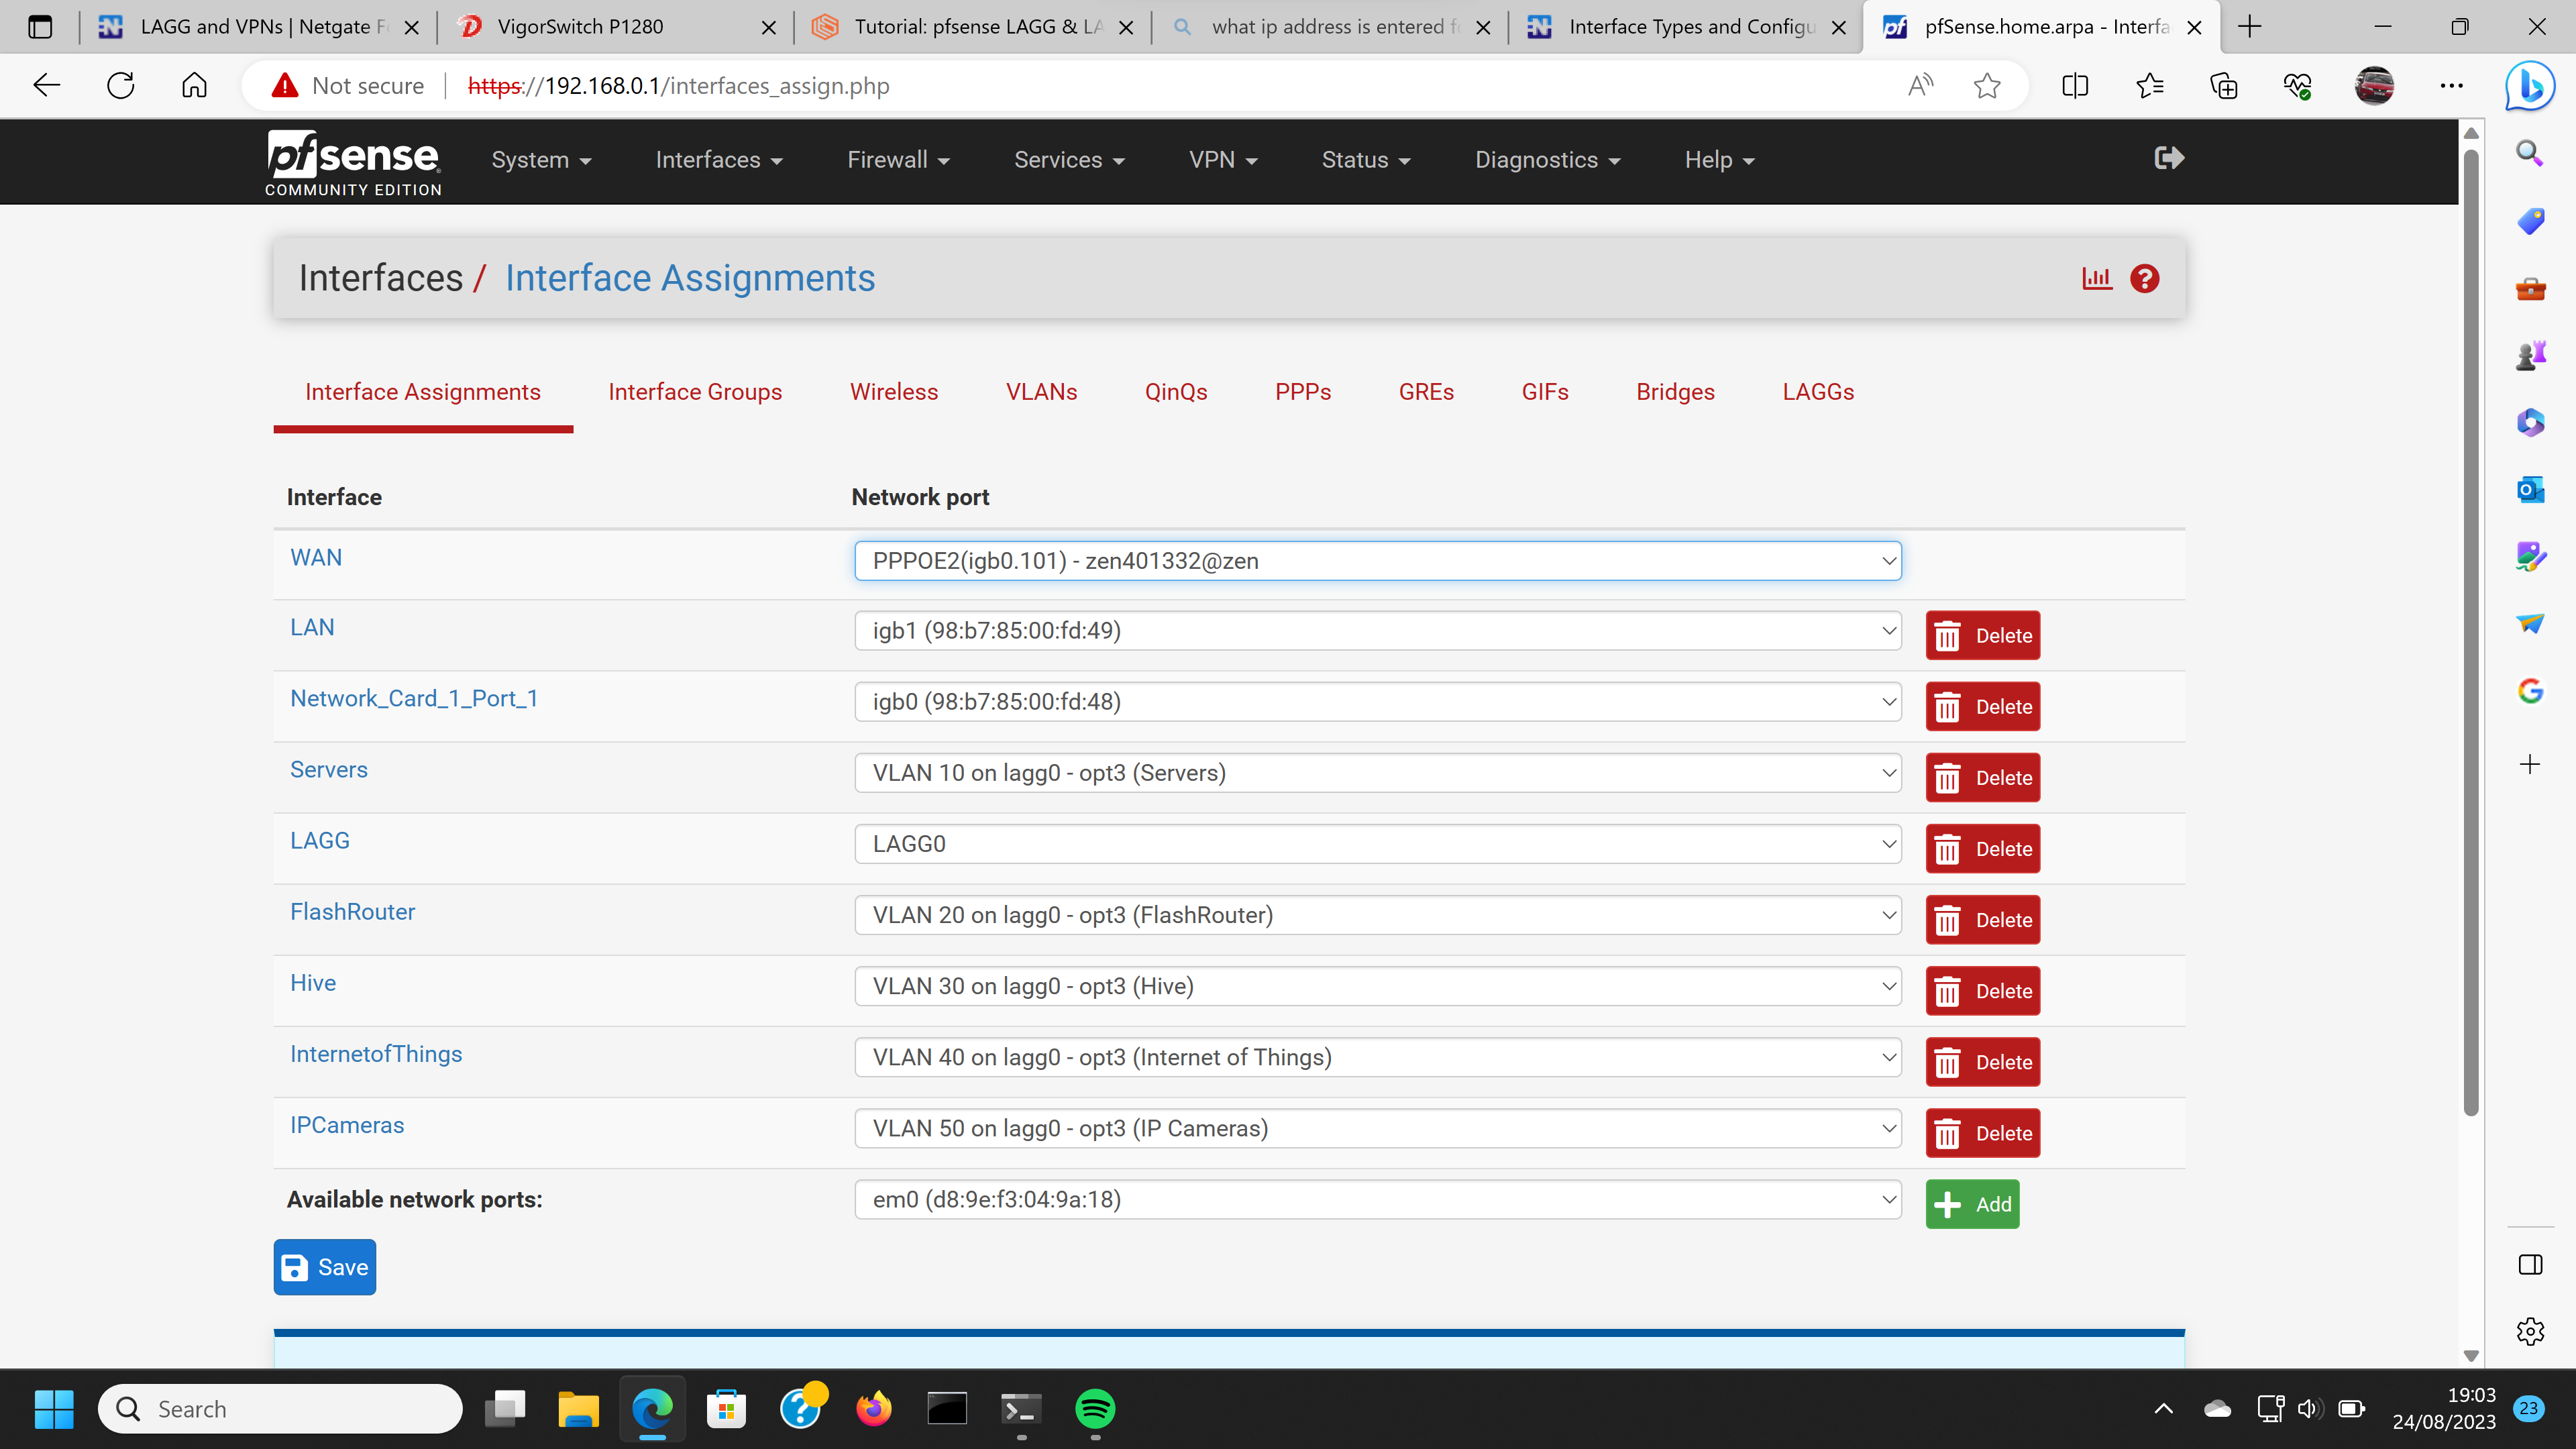
Task: Delete the LAN interface assignment
Action: point(1983,636)
